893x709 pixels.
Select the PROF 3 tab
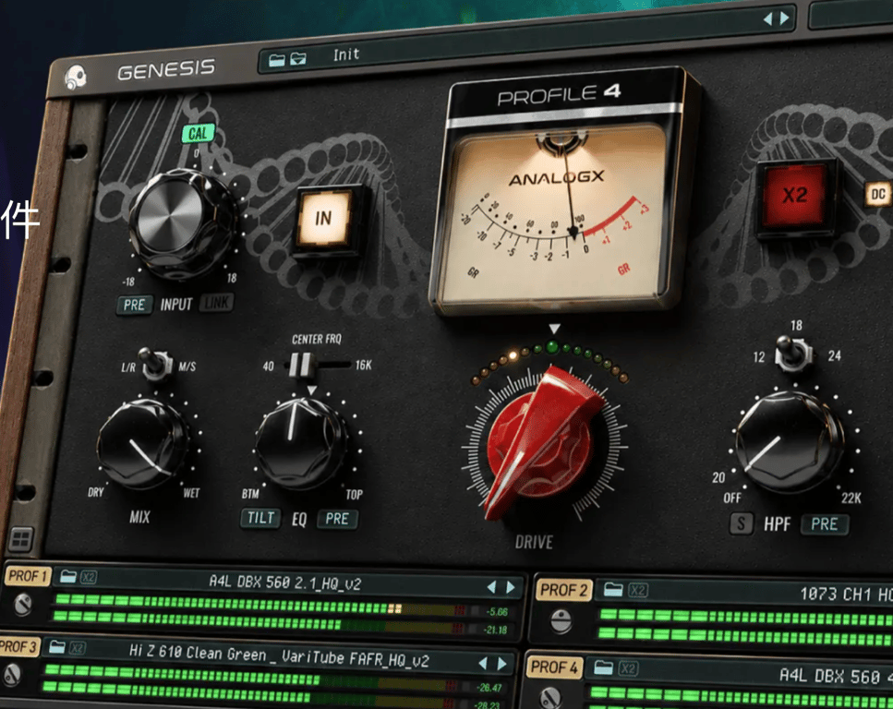tap(18, 647)
